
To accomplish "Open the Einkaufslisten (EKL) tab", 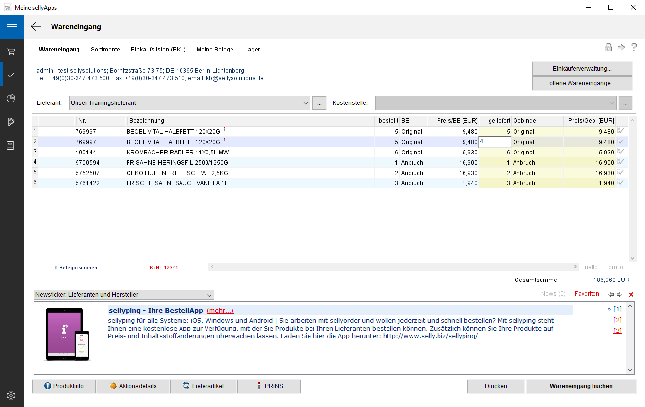I will pos(158,50).
